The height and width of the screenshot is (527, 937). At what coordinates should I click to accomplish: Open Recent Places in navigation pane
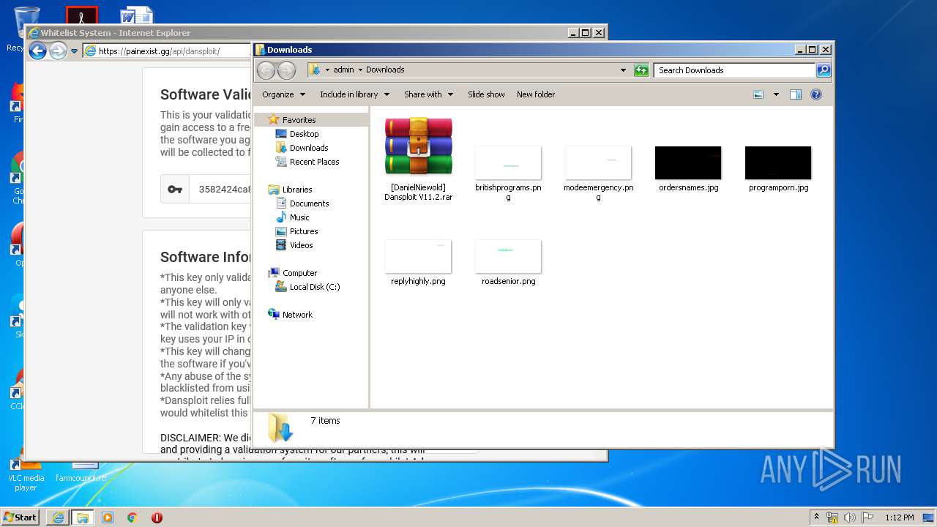314,162
